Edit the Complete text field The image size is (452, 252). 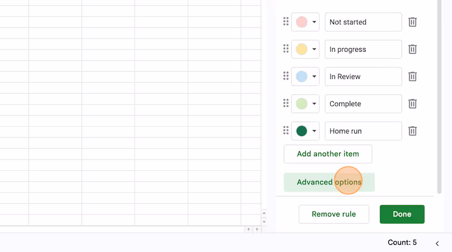coord(363,104)
